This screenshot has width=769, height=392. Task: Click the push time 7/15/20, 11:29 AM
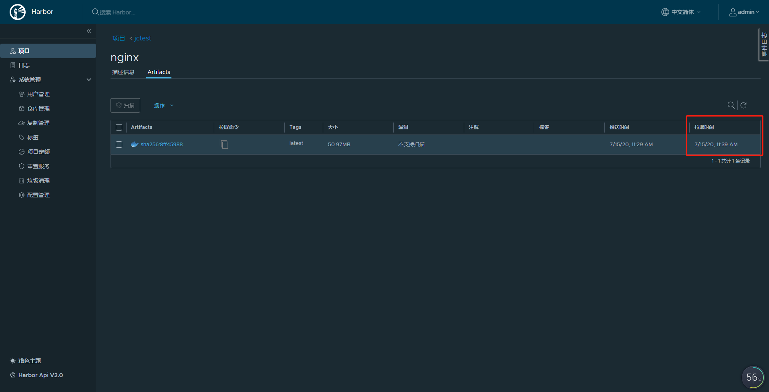[631, 145]
